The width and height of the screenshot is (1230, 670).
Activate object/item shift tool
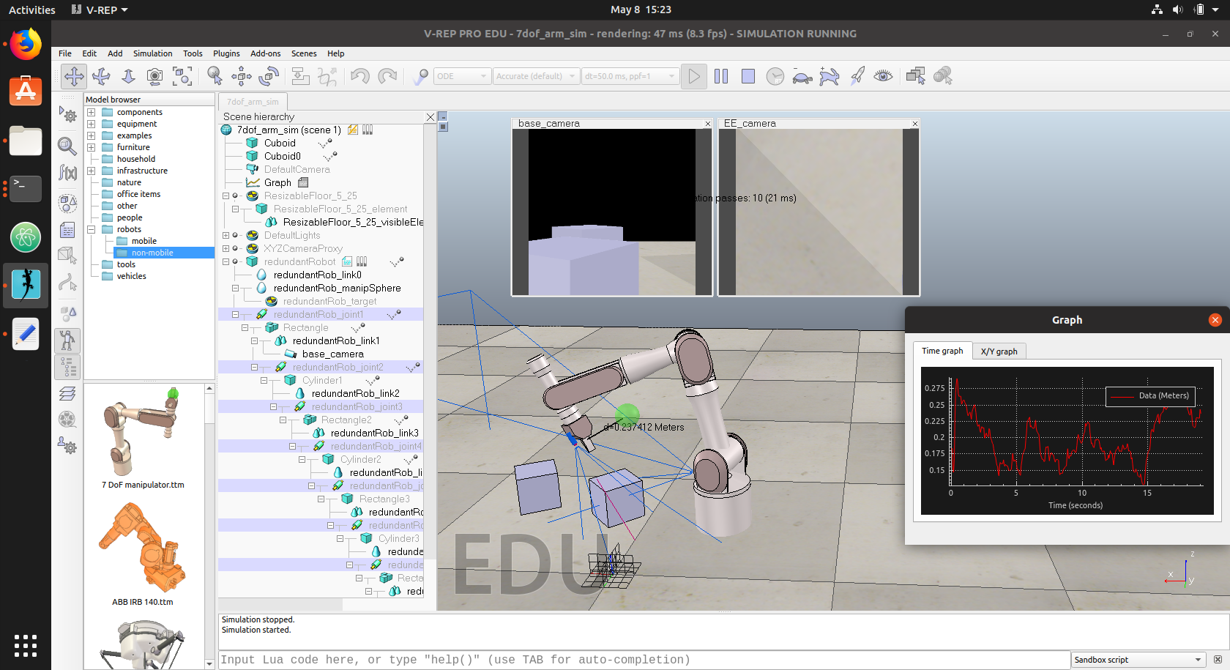click(242, 76)
